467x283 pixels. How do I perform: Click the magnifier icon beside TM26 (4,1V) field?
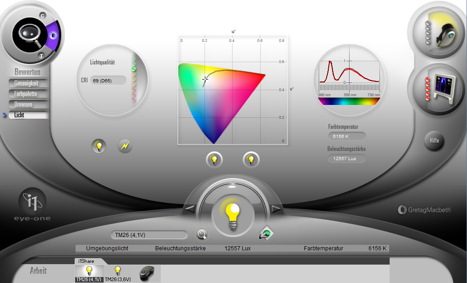202,235
